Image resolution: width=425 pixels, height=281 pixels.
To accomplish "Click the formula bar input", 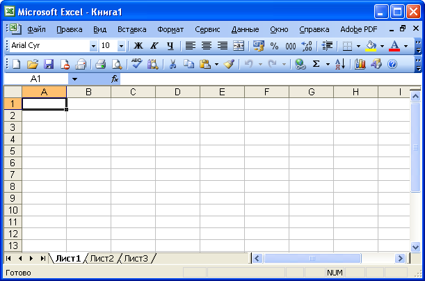I will click(271, 79).
